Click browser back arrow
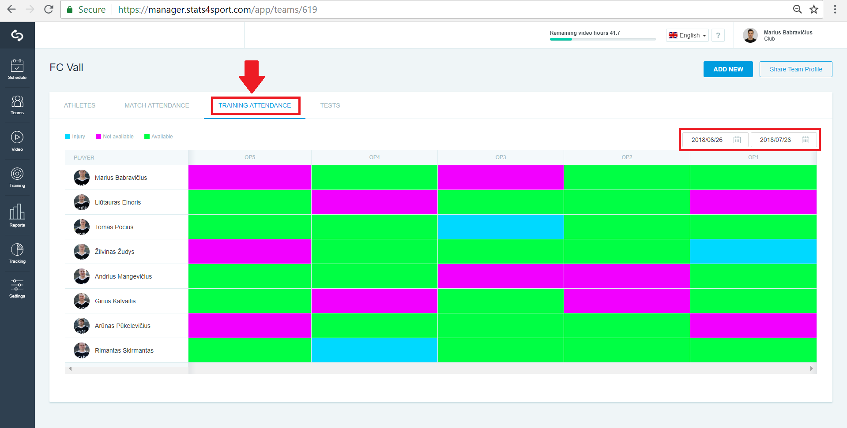This screenshot has height=428, width=847. [11, 9]
